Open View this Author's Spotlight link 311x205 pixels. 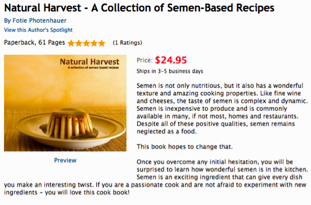click(38, 30)
